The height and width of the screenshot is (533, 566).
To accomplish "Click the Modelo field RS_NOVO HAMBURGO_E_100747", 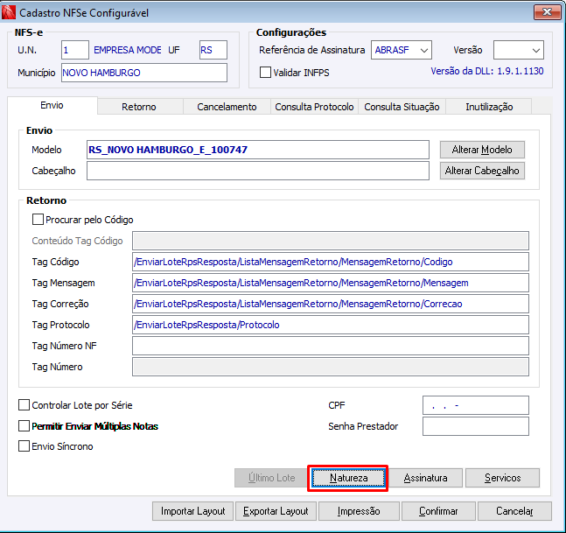I will click(x=258, y=150).
